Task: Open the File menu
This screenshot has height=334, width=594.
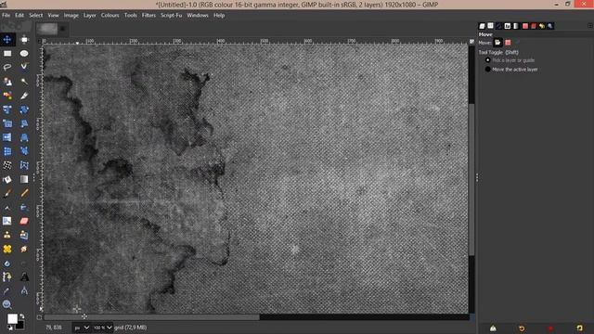Action: pos(6,15)
